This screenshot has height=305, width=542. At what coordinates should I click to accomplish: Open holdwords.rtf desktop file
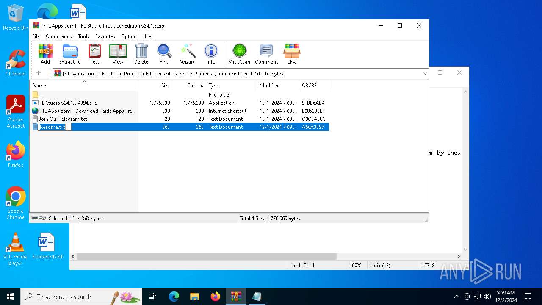47,246
